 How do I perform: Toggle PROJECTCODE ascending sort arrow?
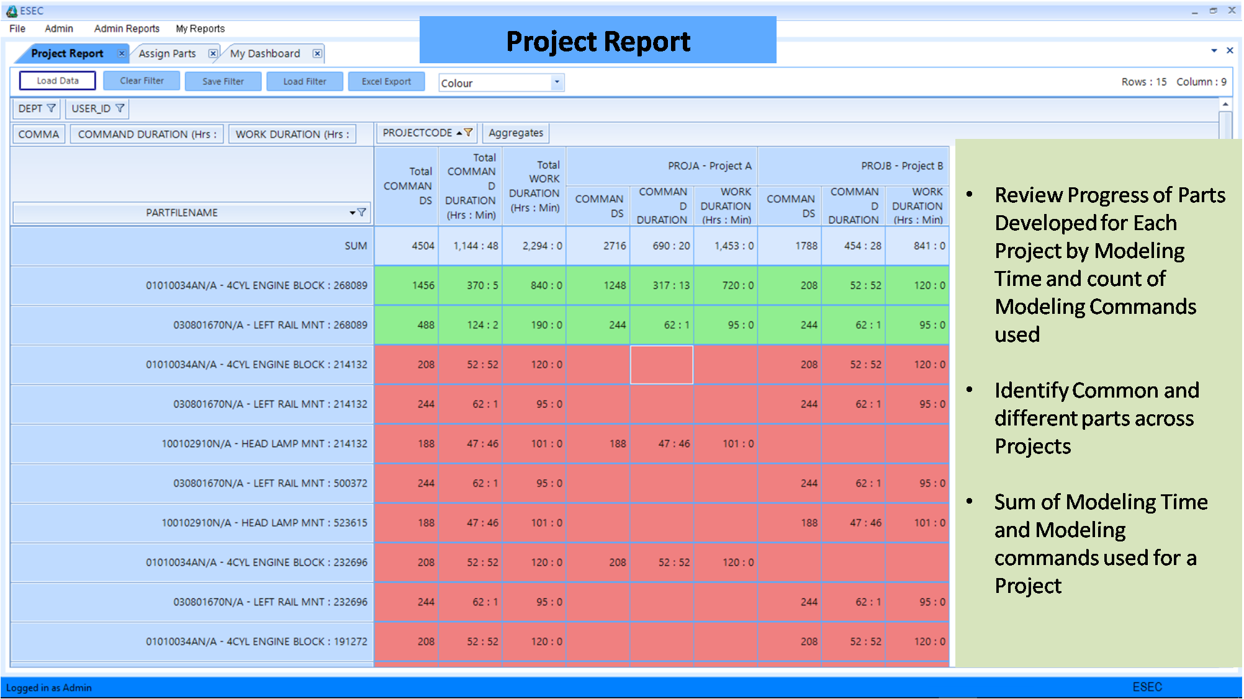click(459, 133)
